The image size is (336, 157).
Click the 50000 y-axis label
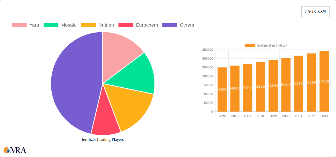tap(208, 103)
